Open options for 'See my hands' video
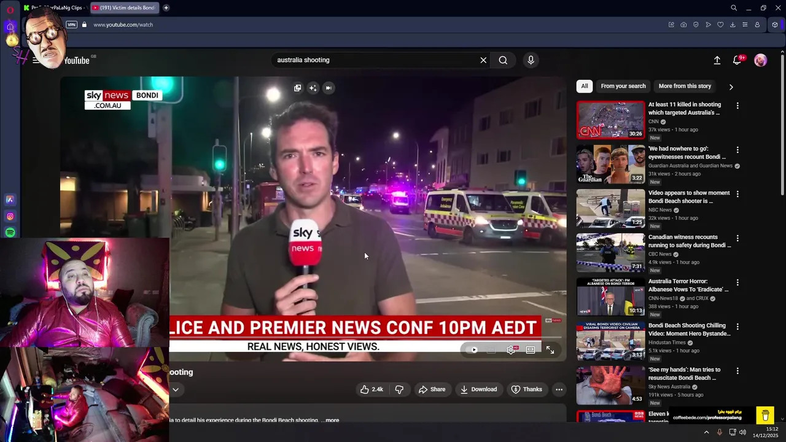The height and width of the screenshot is (442, 786). [737, 371]
